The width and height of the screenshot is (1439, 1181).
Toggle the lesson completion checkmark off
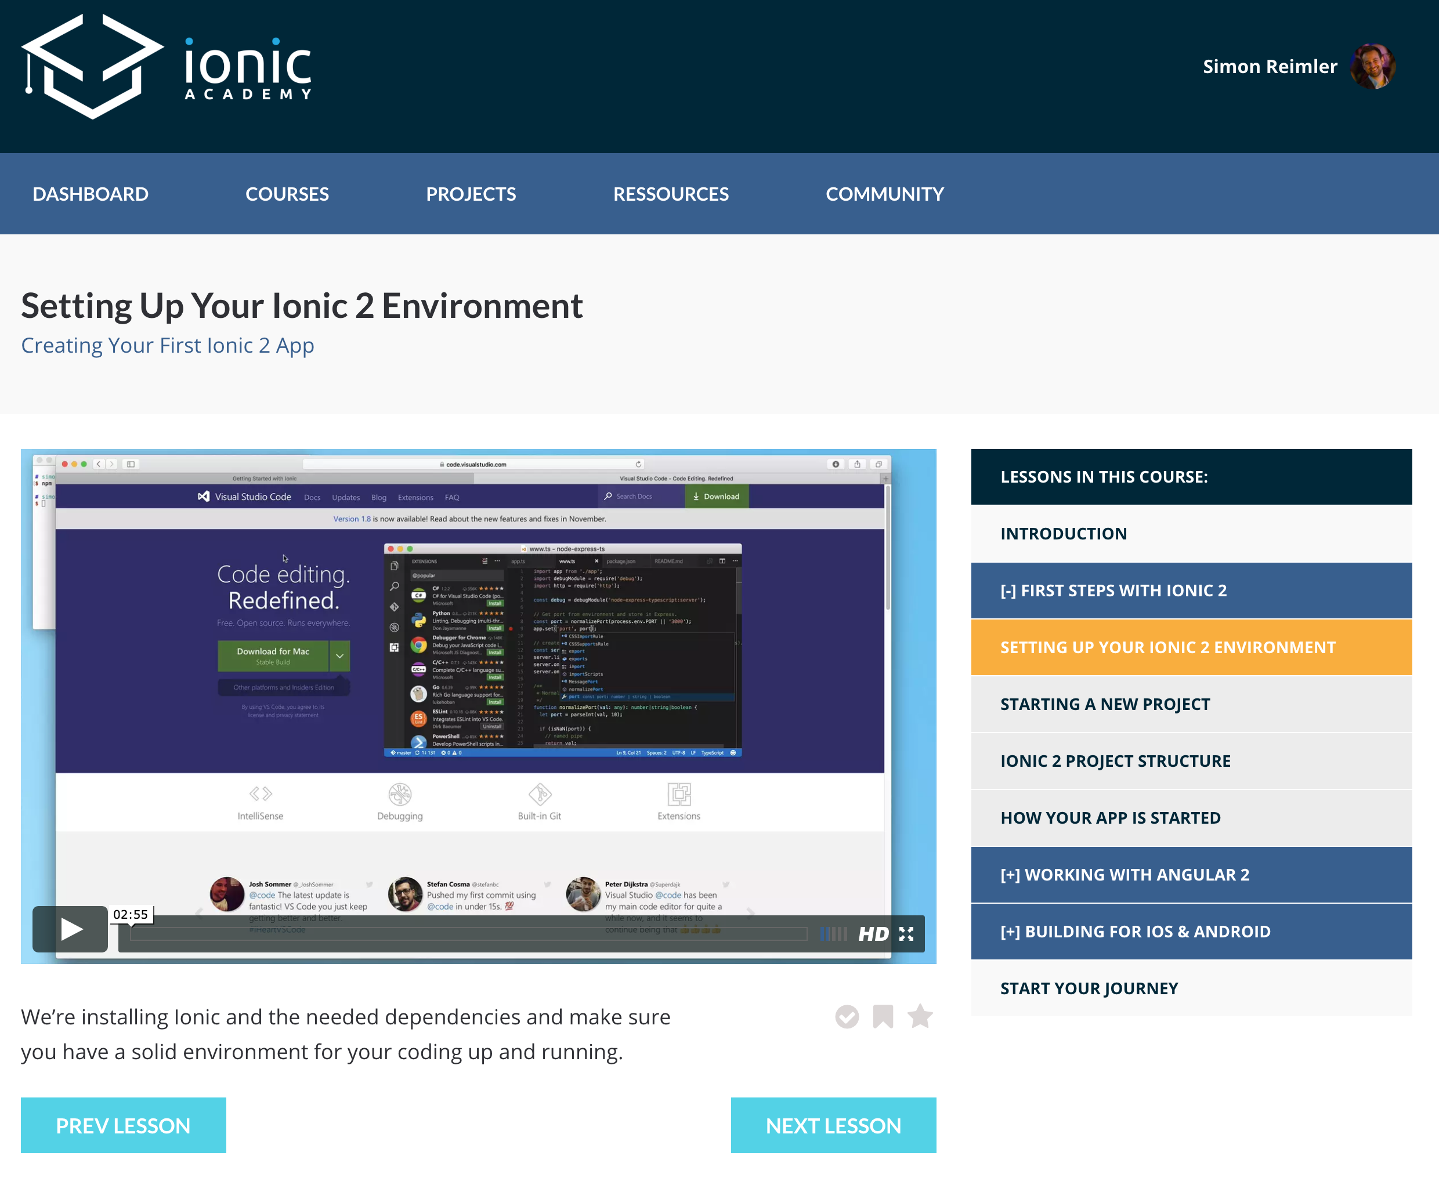click(847, 1016)
